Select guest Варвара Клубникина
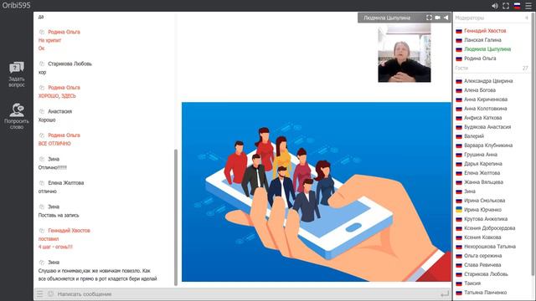The height and width of the screenshot is (301, 536). click(x=488, y=145)
